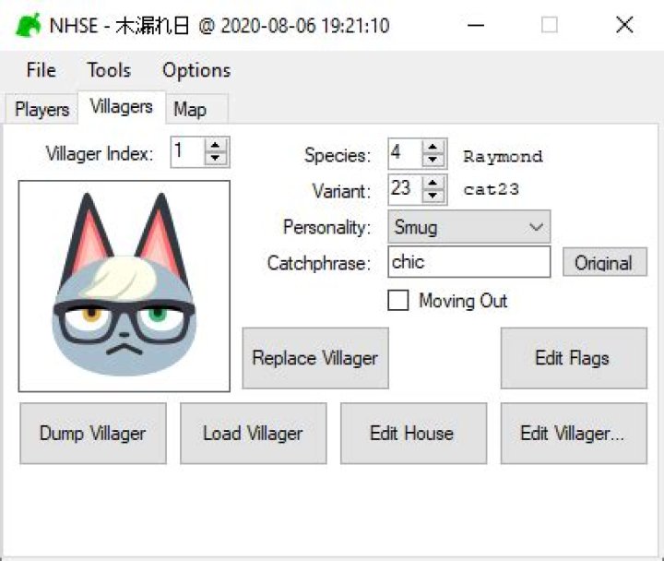Decrement the Species value

pos(433,160)
